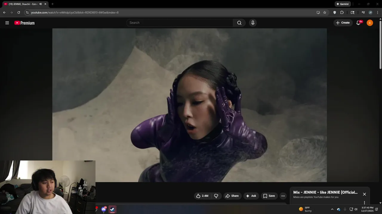Like the video with 2.4M likes
Image resolution: width=382 pixels, height=214 pixels.
(x=202, y=196)
